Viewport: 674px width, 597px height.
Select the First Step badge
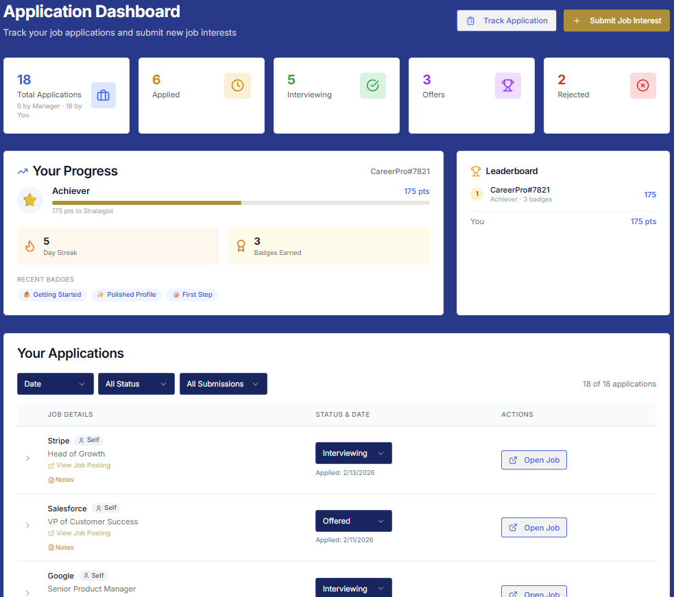[x=192, y=295]
